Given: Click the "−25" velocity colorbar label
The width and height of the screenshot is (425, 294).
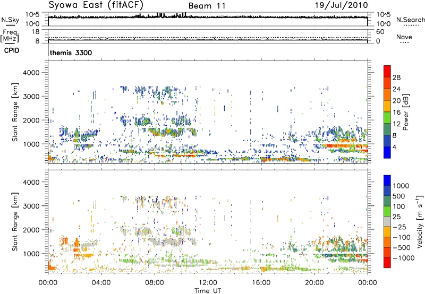Looking at the screenshot, I should tap(401, 227).
